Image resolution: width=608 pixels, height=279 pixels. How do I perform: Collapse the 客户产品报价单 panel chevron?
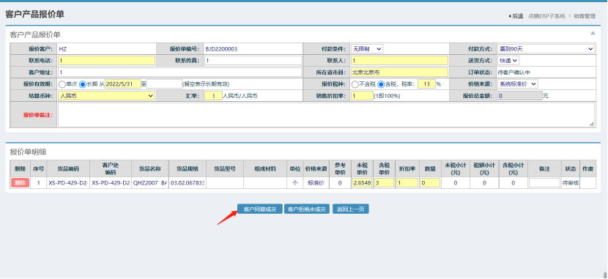[593, 34]
